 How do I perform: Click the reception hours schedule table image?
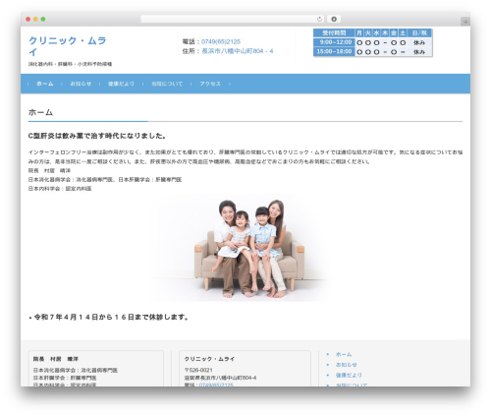(x=373, y=42)
